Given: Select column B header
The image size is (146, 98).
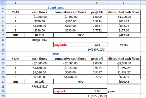Looking at the screenshot, I should (39, 3).
